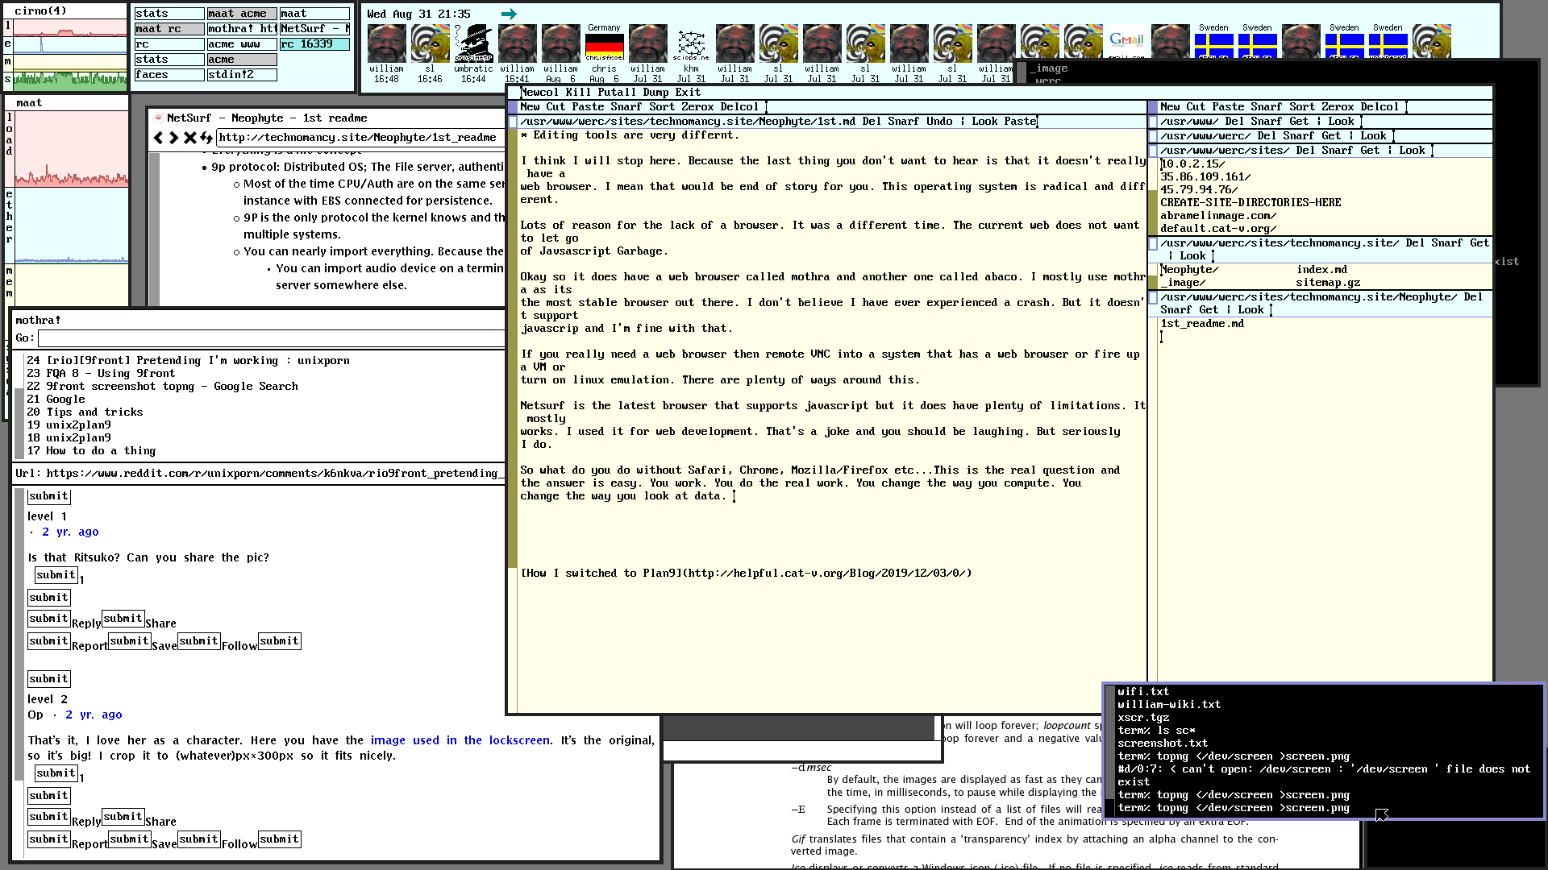Click Zerox in the left acme column tag
This screenshot has height=870, width=1548.
(697, 107)
